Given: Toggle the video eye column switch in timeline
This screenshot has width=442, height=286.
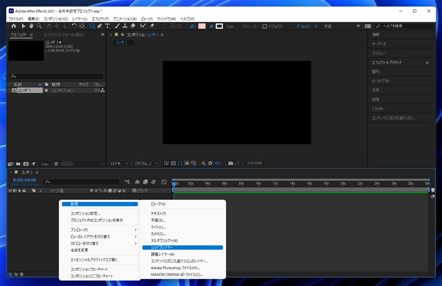Looking at the screenshot, I should coord(10,191).
